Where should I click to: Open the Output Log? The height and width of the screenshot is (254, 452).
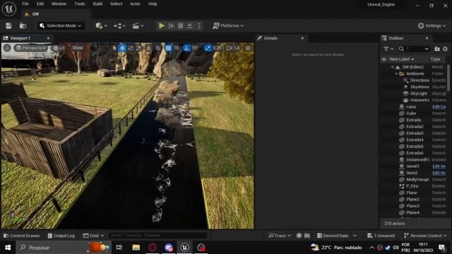tap(61, 236)
